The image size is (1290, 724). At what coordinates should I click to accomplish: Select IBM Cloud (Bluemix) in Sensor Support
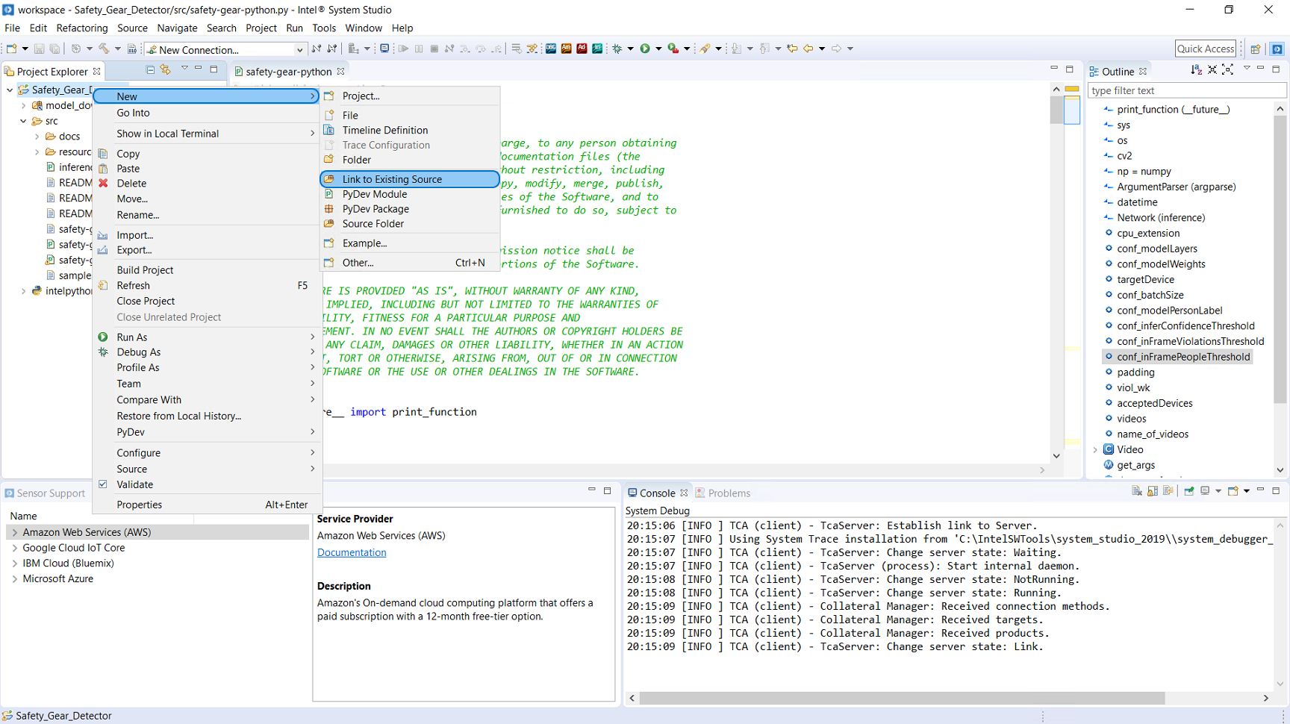68,564
